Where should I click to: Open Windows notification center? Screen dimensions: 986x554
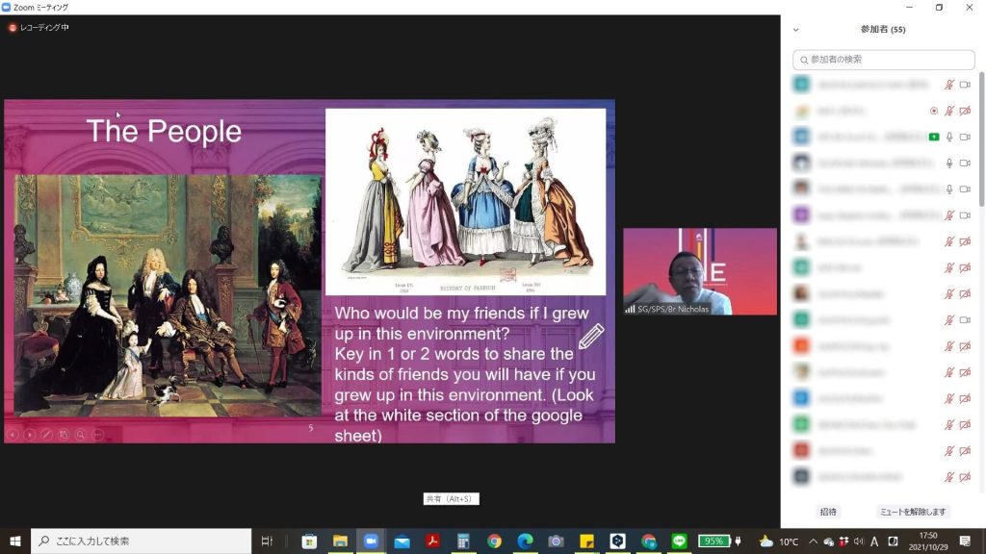(x=965, y=541)
